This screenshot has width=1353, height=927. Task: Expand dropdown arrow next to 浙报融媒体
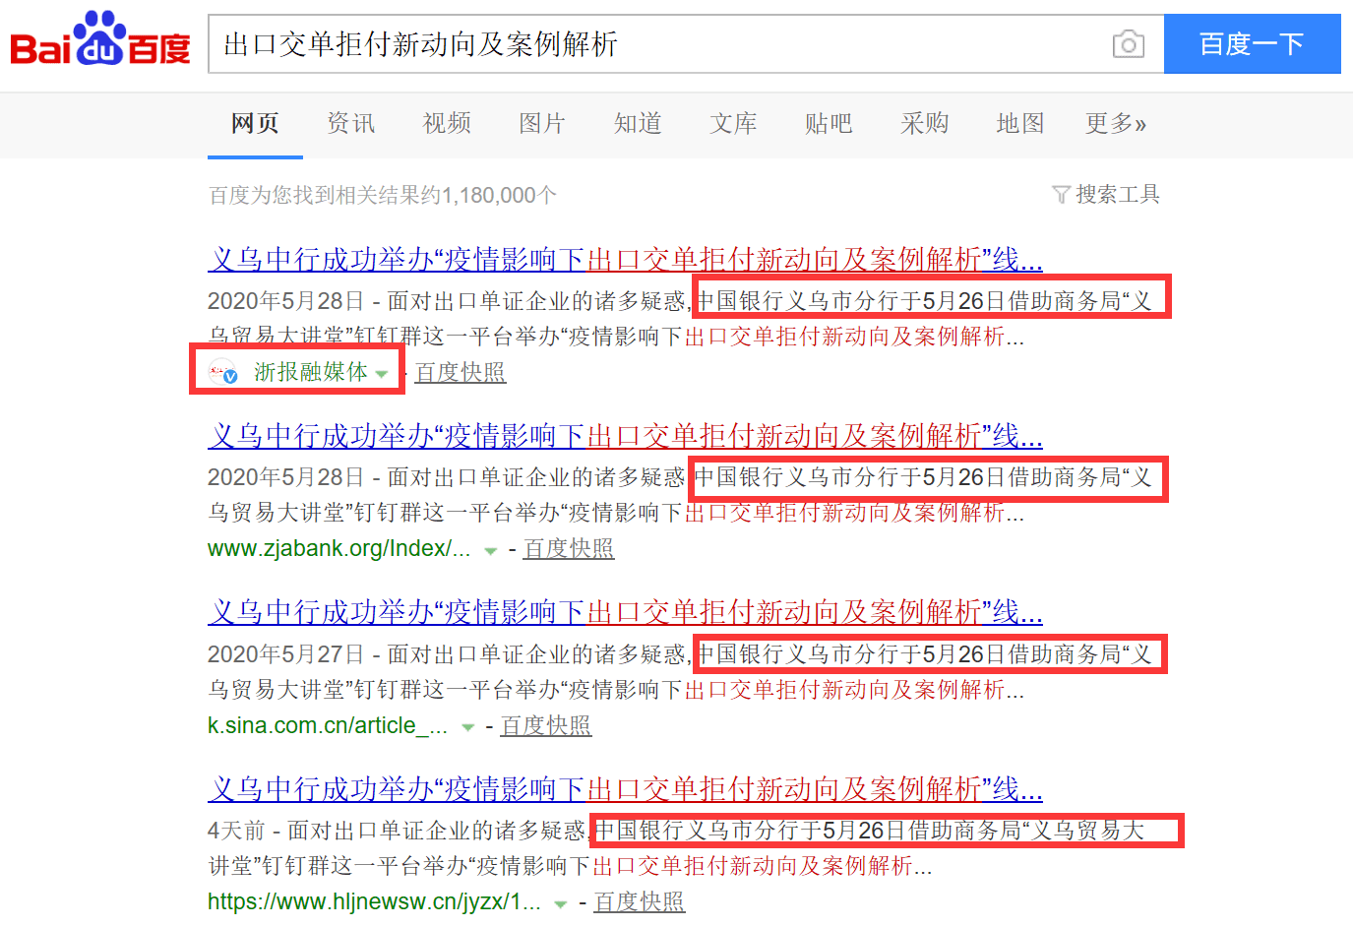click(382, 374)
